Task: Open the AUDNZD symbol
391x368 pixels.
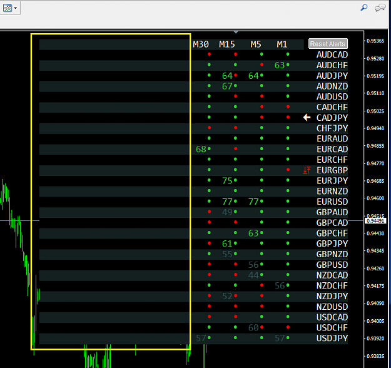Action: click(332, 86)
